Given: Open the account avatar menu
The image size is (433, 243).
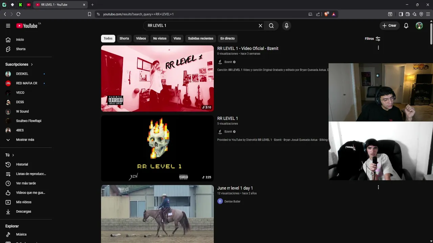Looking at the screenshot, I should (x=419, y=26).
